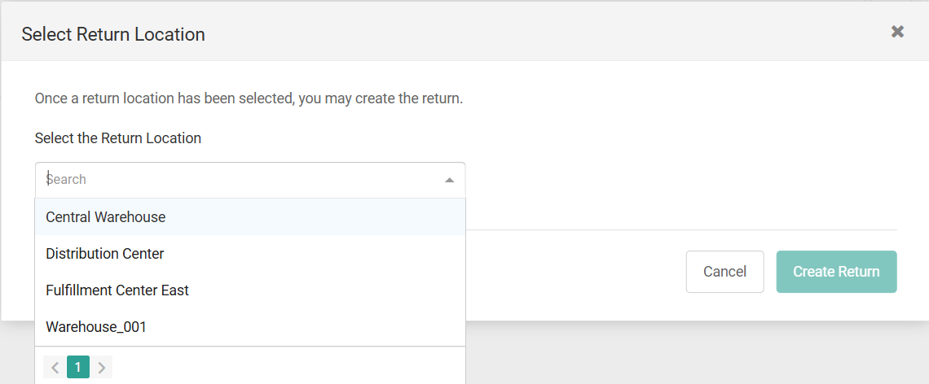Click the 'Select Return Location' dialog title

click(113, 34)
